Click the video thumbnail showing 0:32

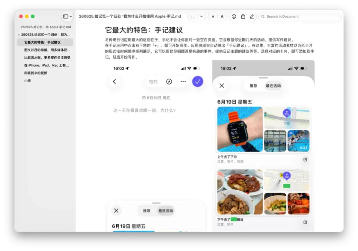pos(298,141)
